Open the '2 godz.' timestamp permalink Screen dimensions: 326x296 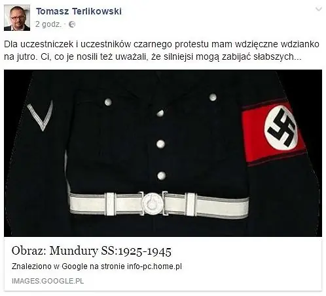click(x=48, y=24)
